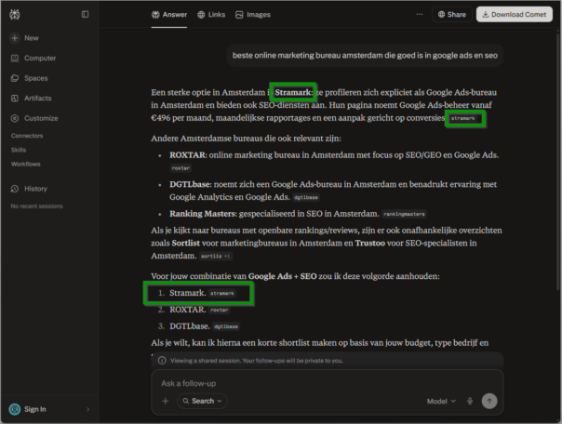Click the Share button

[x=452, y=14]
